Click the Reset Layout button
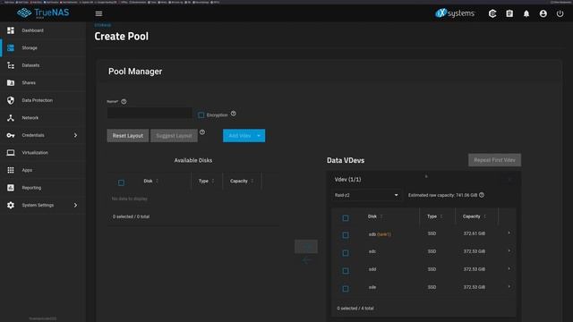Viewport: 573px width, 322px height. (x=127, y=136)
